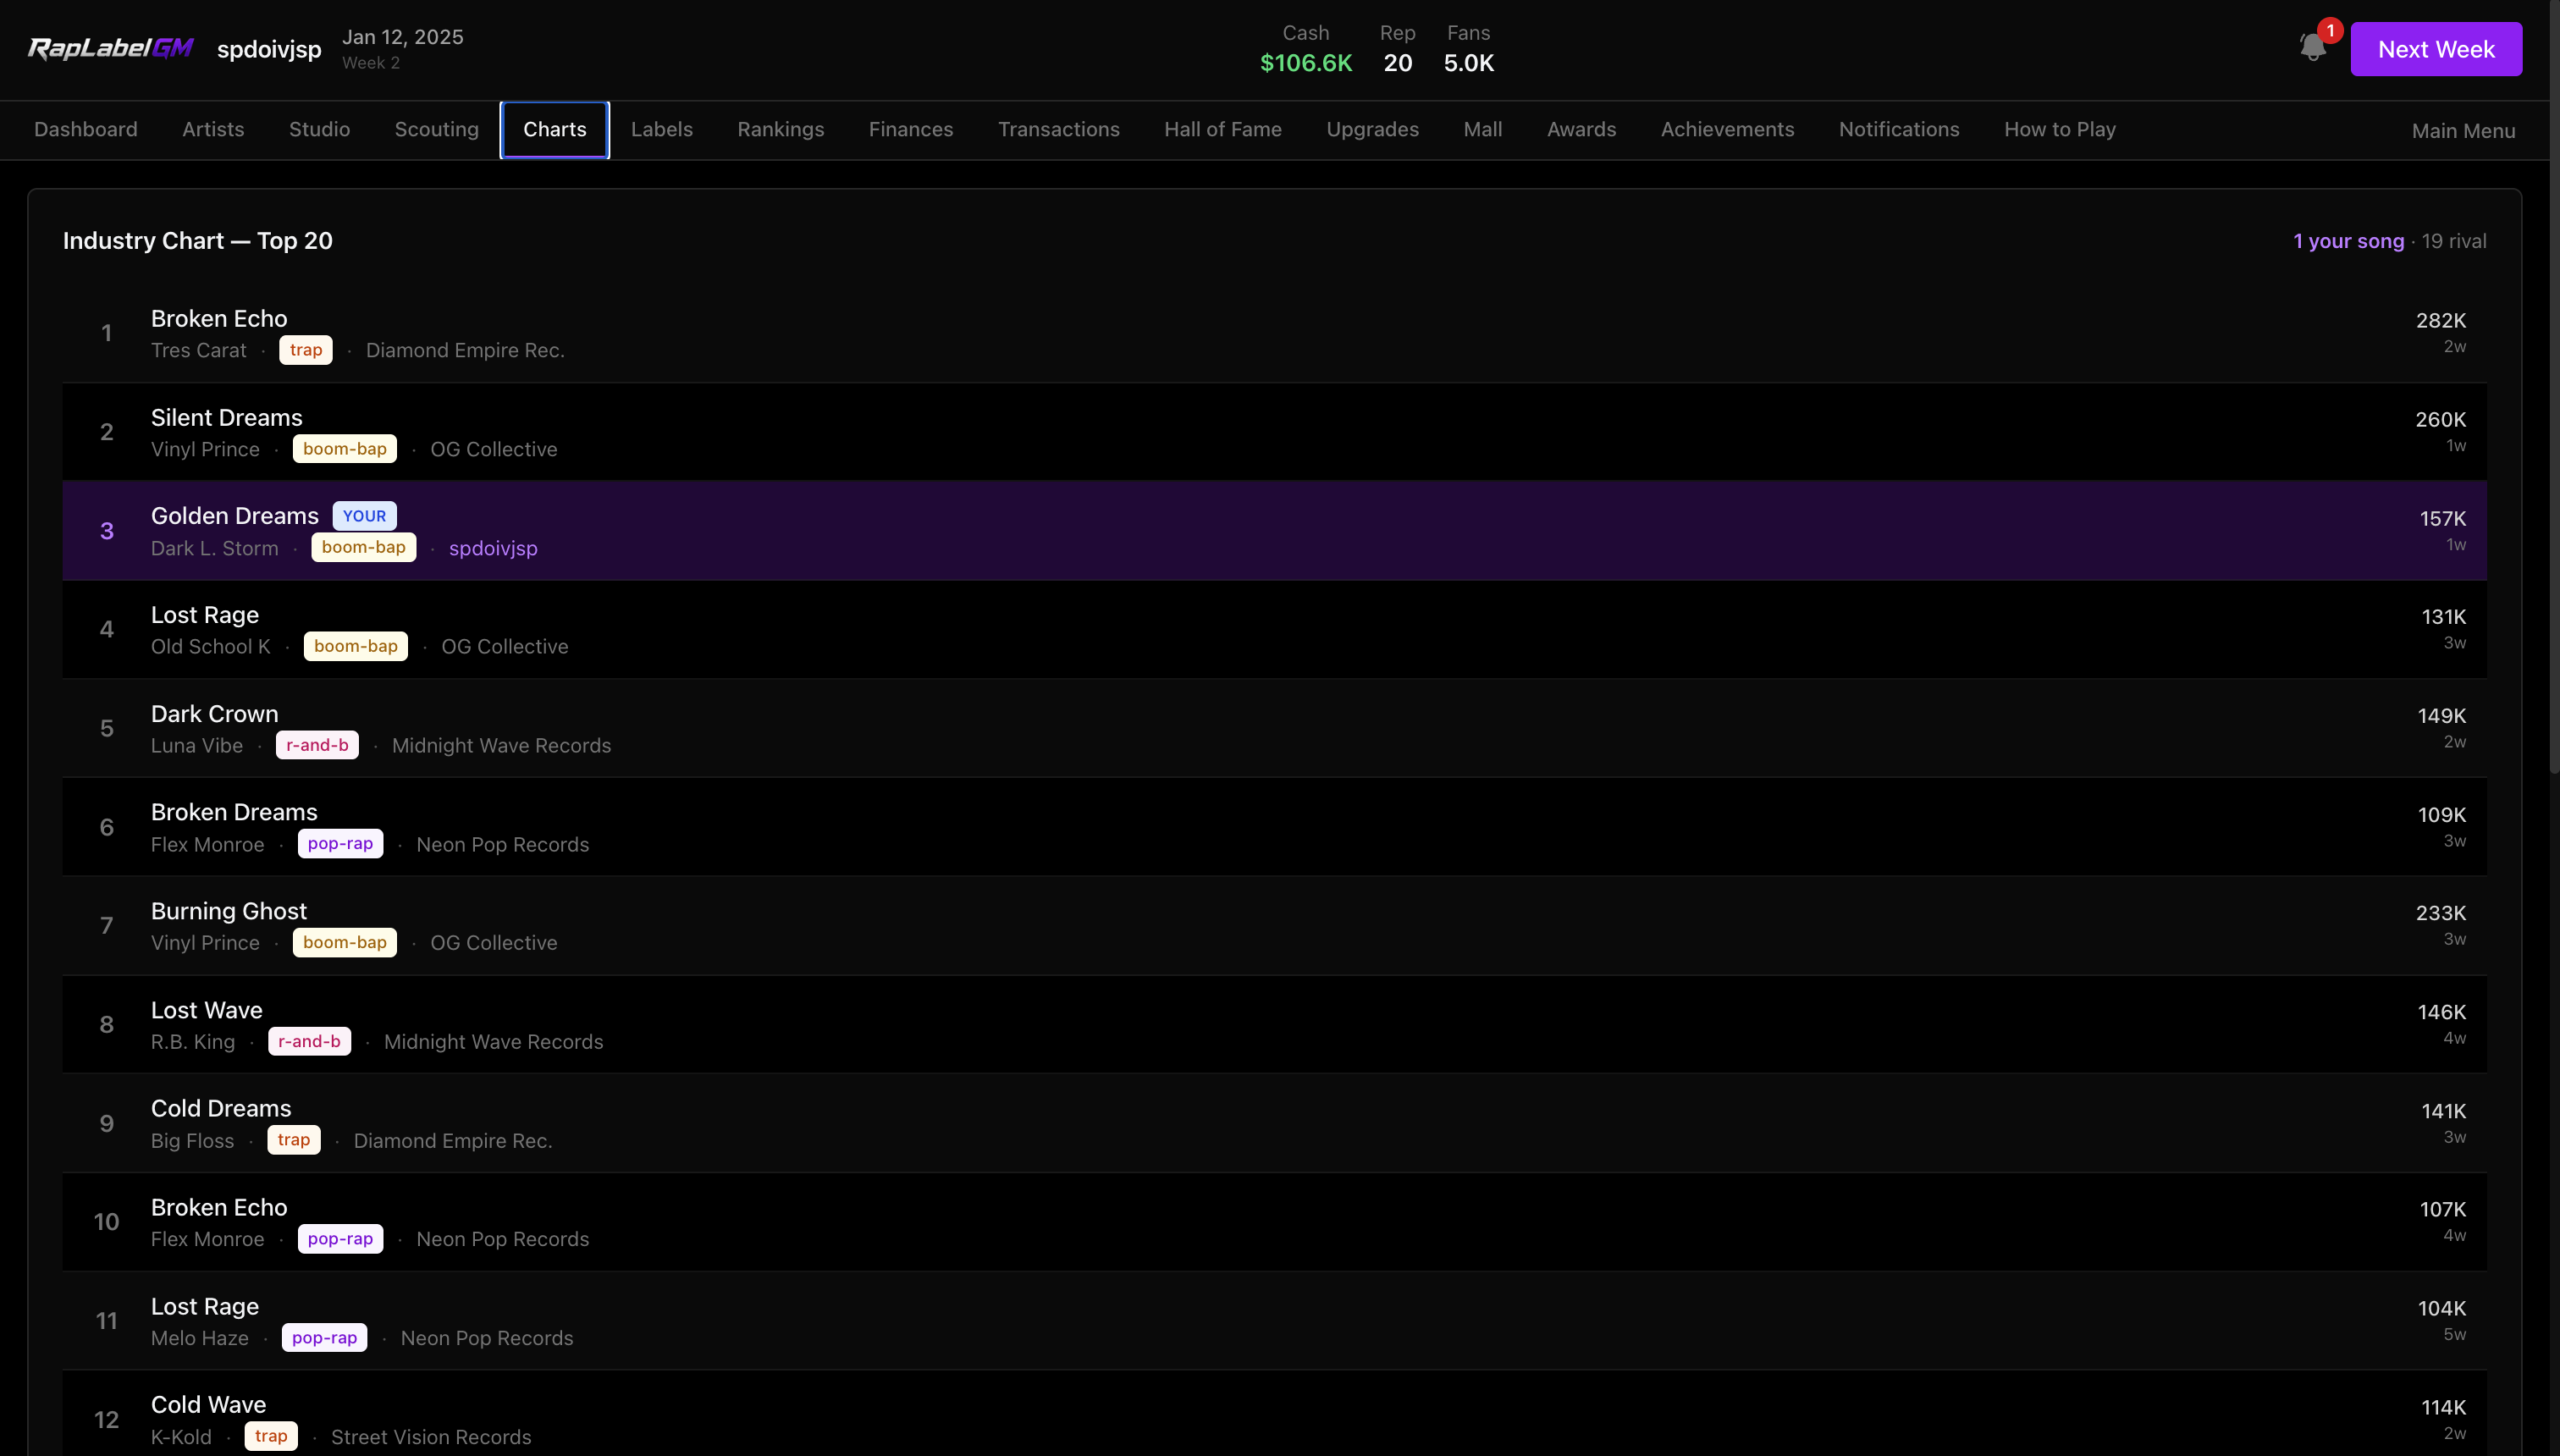The image size is (2560, 1456).
Task: Click r-and-b tag on Luna Vibe row
Action: pyautogui.click(x=317, y=745)
